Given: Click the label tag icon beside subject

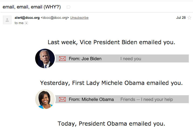Looking at the screenshot, I should click(69, 7).
